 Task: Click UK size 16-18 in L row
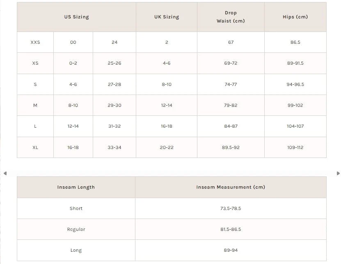(167, 126)
